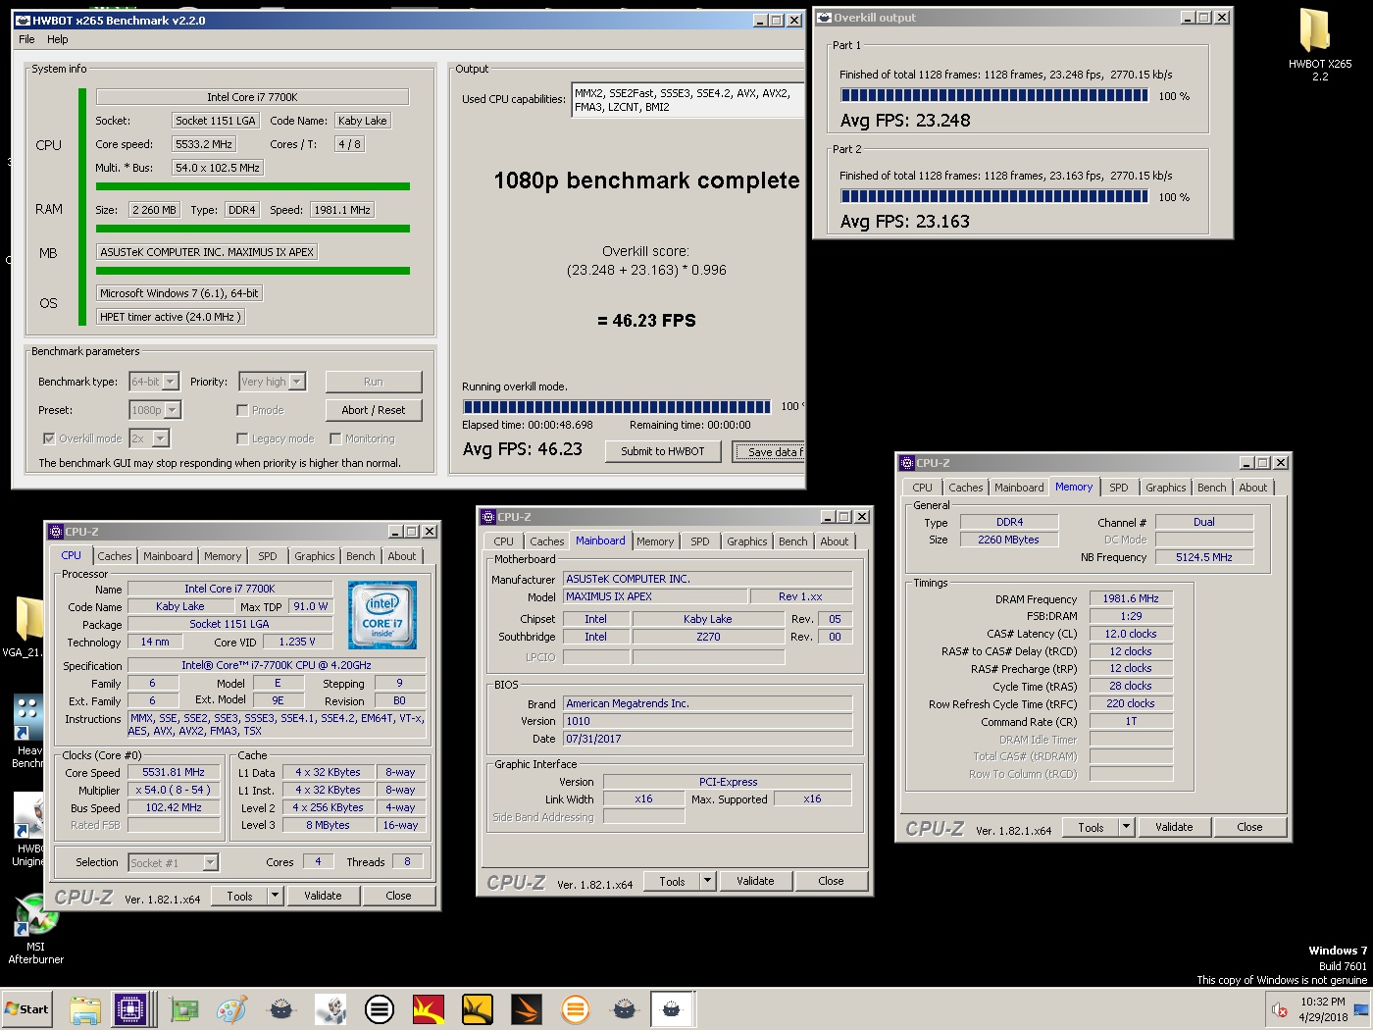
Task: Click the Save data button
Action: (769, 451)
